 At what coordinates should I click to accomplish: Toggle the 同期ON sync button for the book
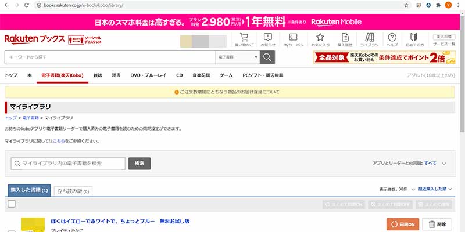pos(402,224)
